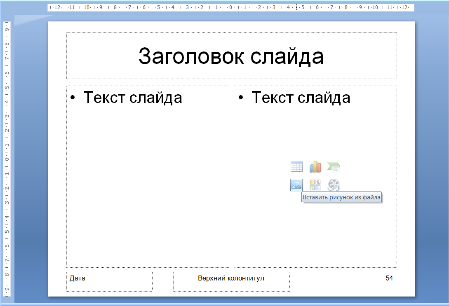Click the horizontal ruler at top

coord(231,7)
